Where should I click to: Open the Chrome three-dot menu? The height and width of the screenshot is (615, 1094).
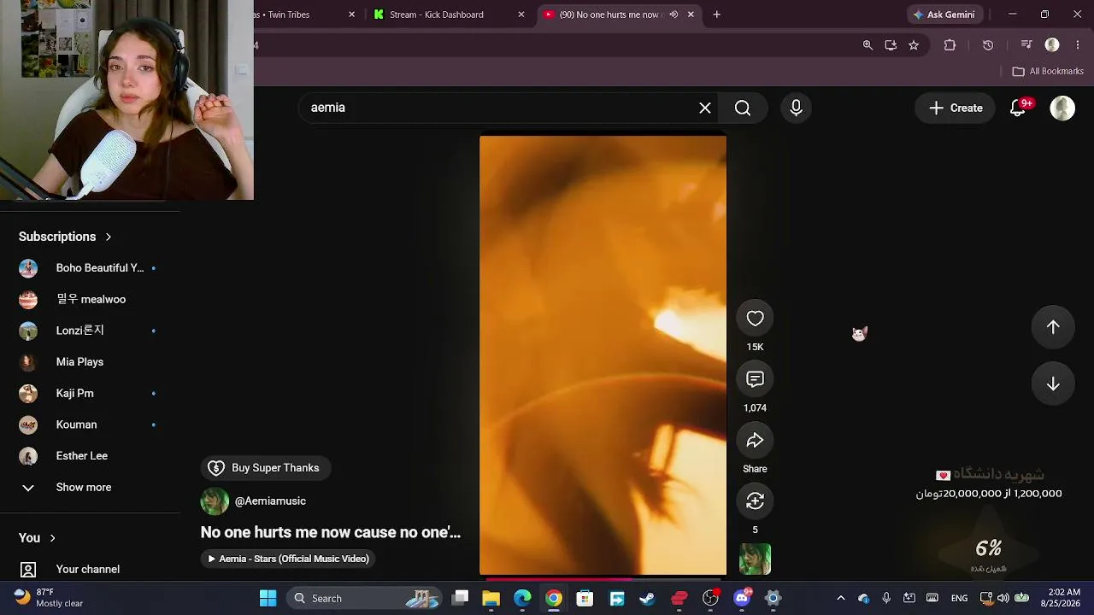click(x=1077, y=45)
